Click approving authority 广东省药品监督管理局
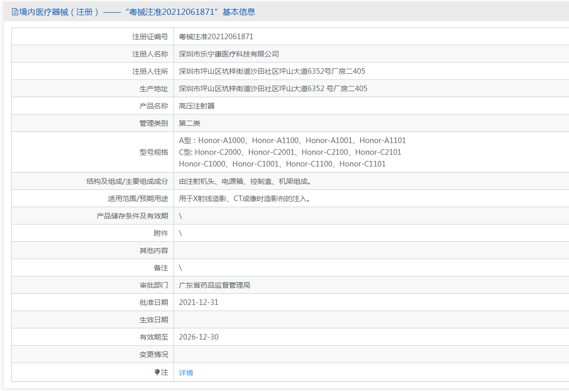Screen dimensions: 569x391 coord(214,285)
